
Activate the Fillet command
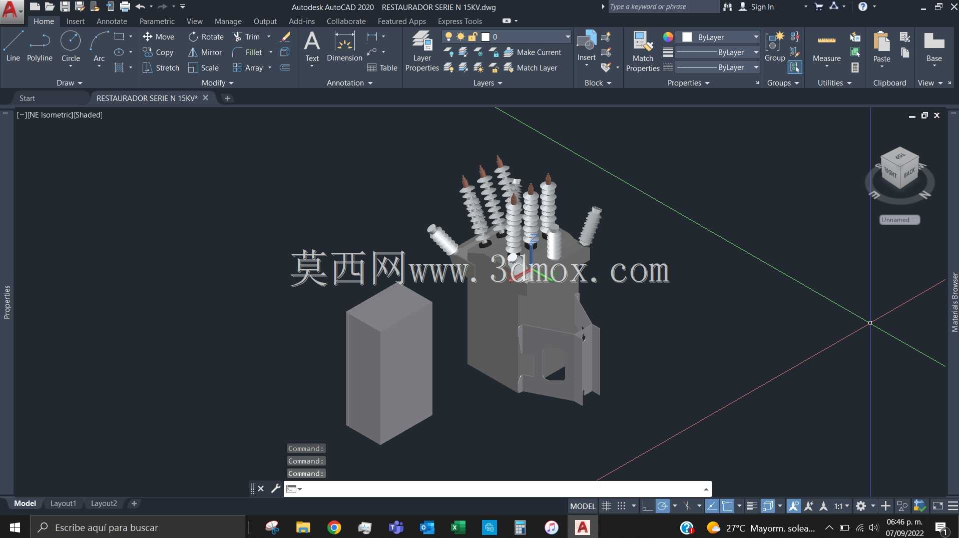pos(247,52)
